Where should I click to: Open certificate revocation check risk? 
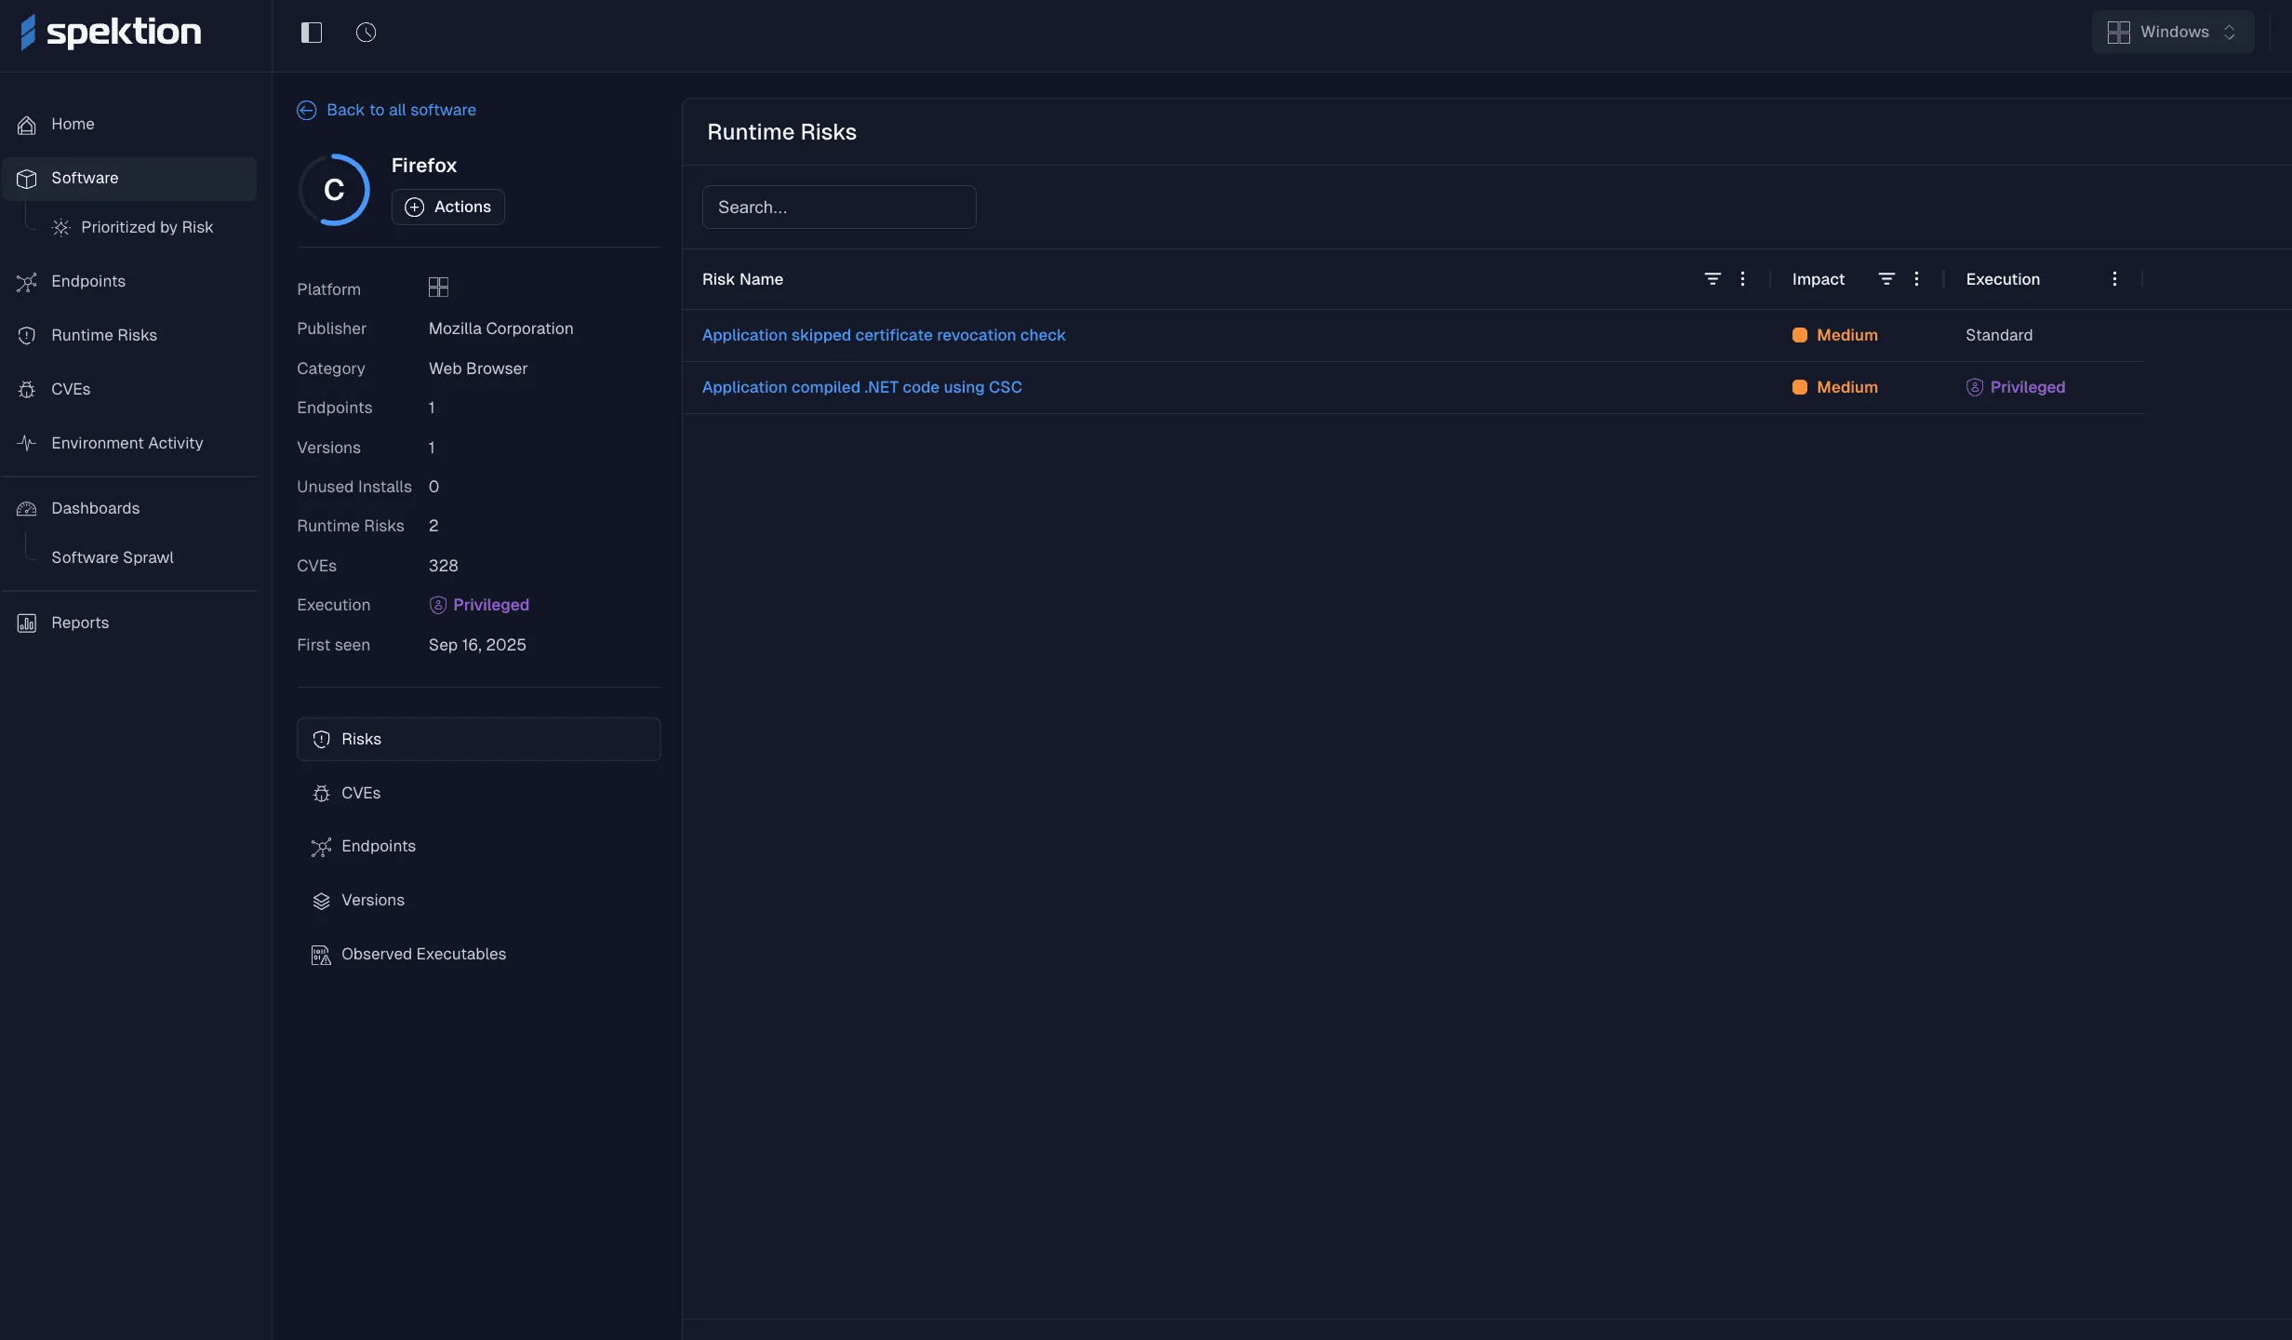coord(883,335)
